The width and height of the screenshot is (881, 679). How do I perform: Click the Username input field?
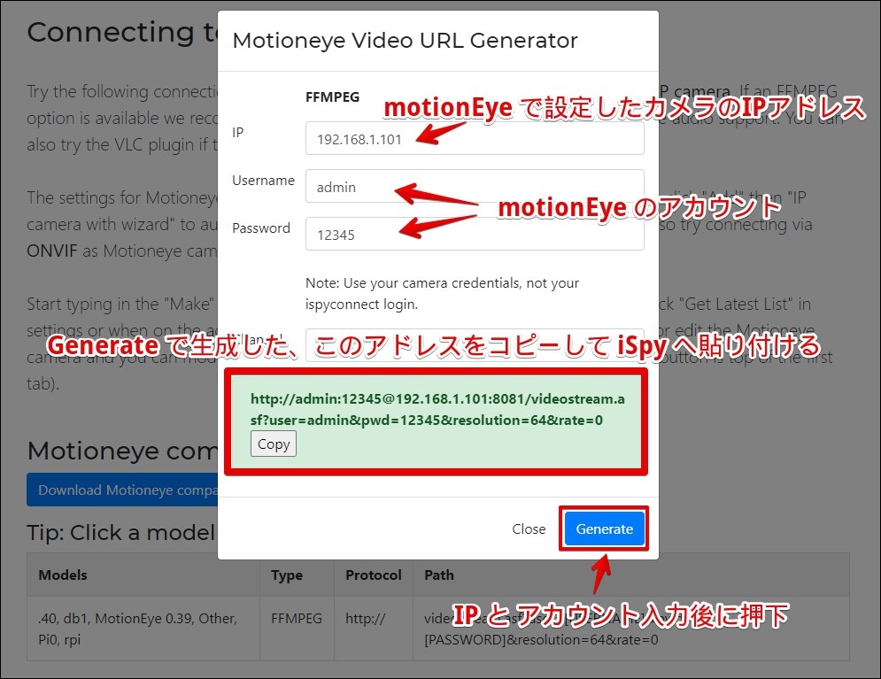pos(475,187)
